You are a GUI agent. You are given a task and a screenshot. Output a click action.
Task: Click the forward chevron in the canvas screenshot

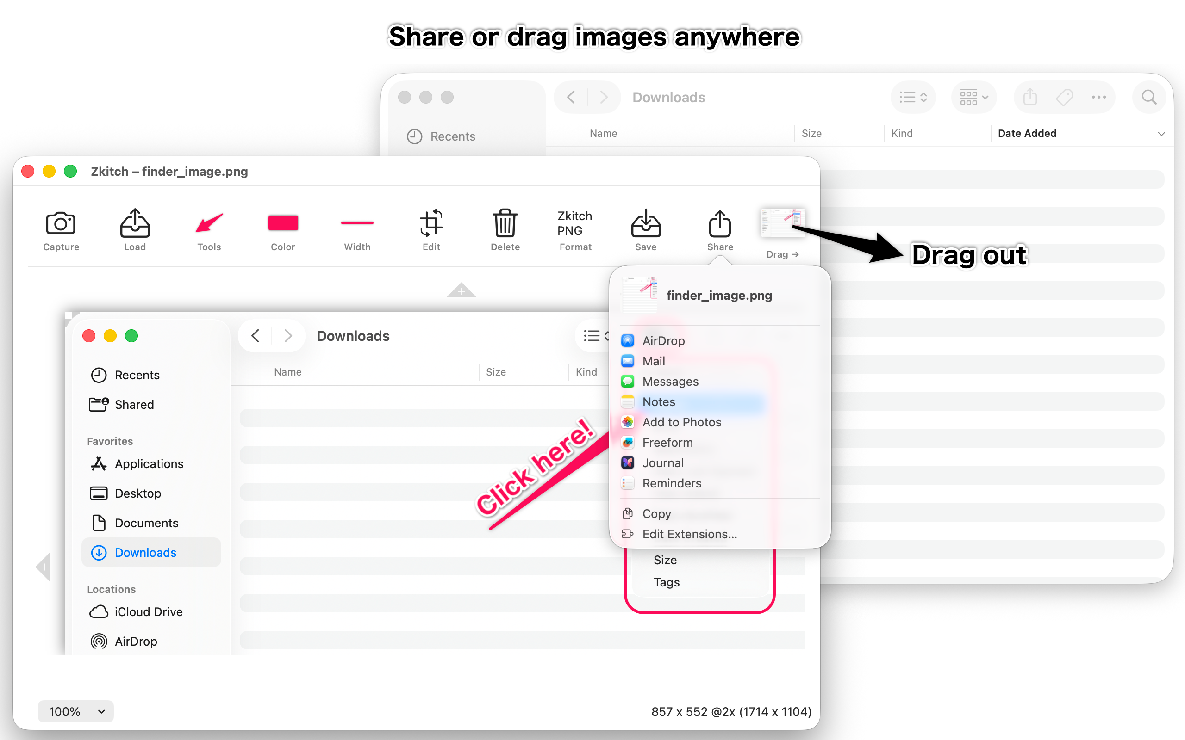[x=288, y=336]
